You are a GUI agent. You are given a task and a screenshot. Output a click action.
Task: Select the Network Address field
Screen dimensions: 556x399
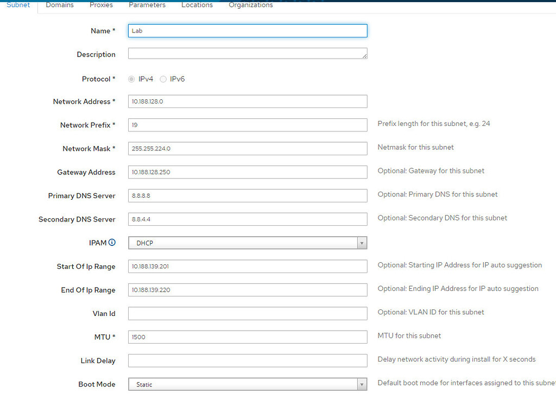pos(247,101)
